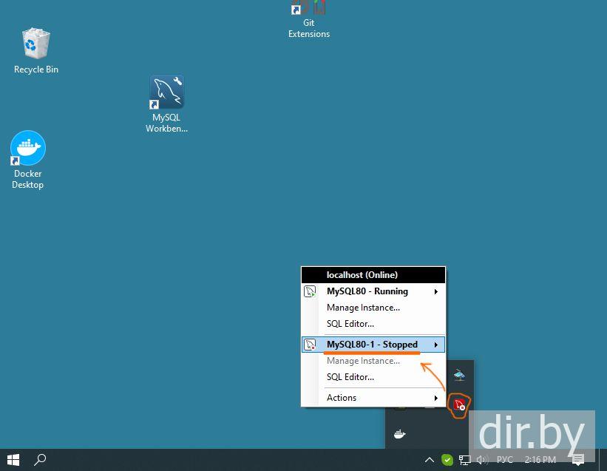This screenshot has height=471, width=607.
Task: Click the blue fish tray icon above MySQL Notifier
Action: (459, 375)
